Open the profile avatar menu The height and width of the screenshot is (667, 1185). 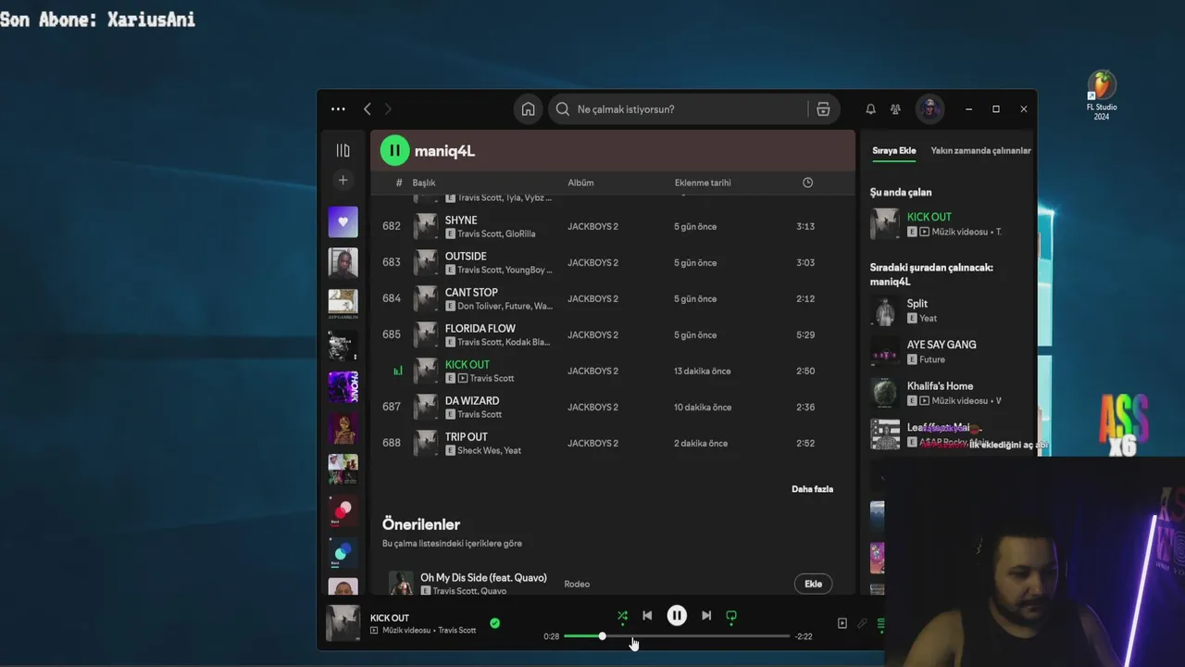coord(929,109)
